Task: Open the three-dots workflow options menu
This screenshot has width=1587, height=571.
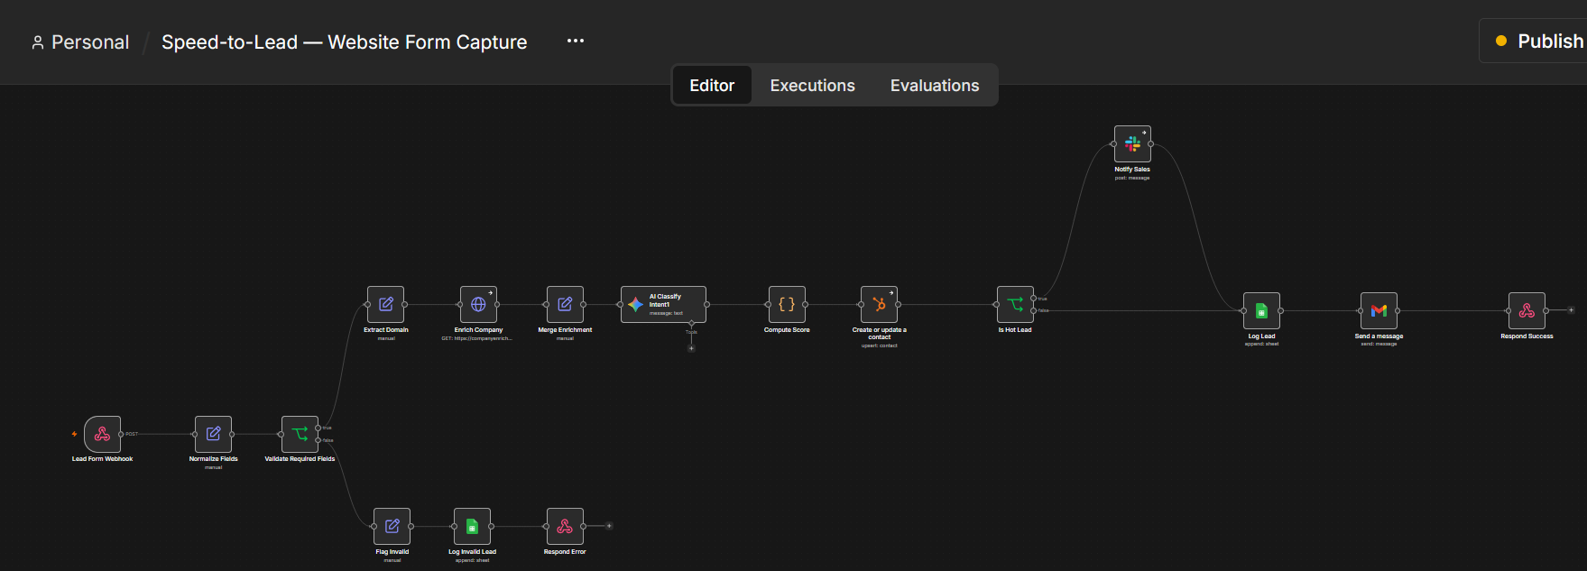Action: click(x=576, y=41)
